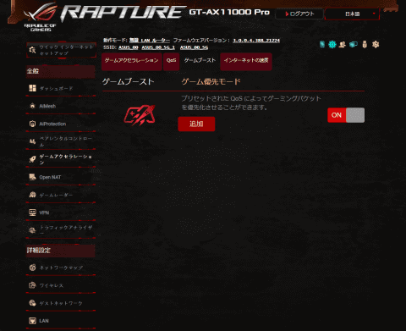
Task: Open ゲストネットワーク in sidebar
Action: [x=61, y=303]
